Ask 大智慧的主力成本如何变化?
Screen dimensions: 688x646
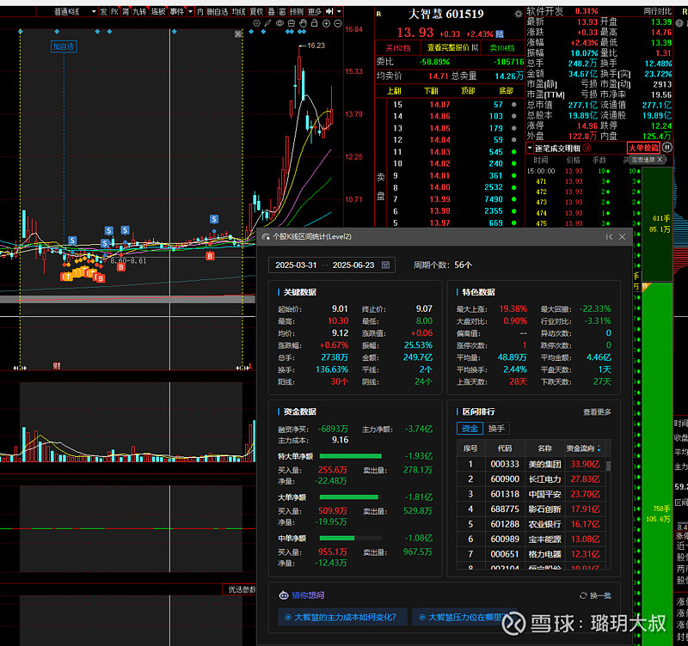click(342, 617)
